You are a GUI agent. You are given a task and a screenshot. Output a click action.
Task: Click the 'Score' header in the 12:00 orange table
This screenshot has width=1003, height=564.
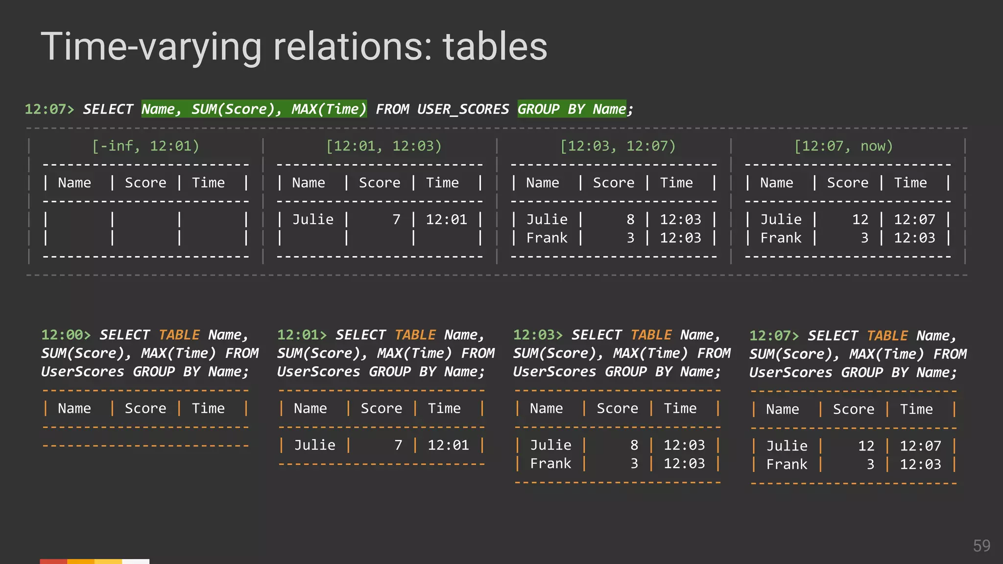145,408
